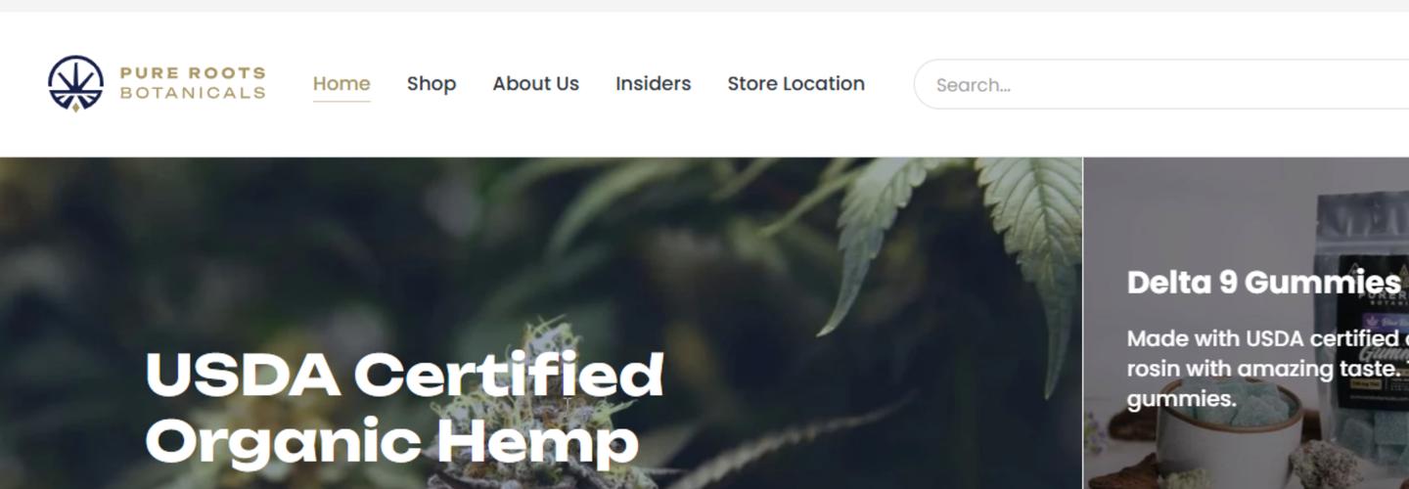
Task: Open the Delta 9 Gummies promo card
Action: click(x=1246, y=323)
